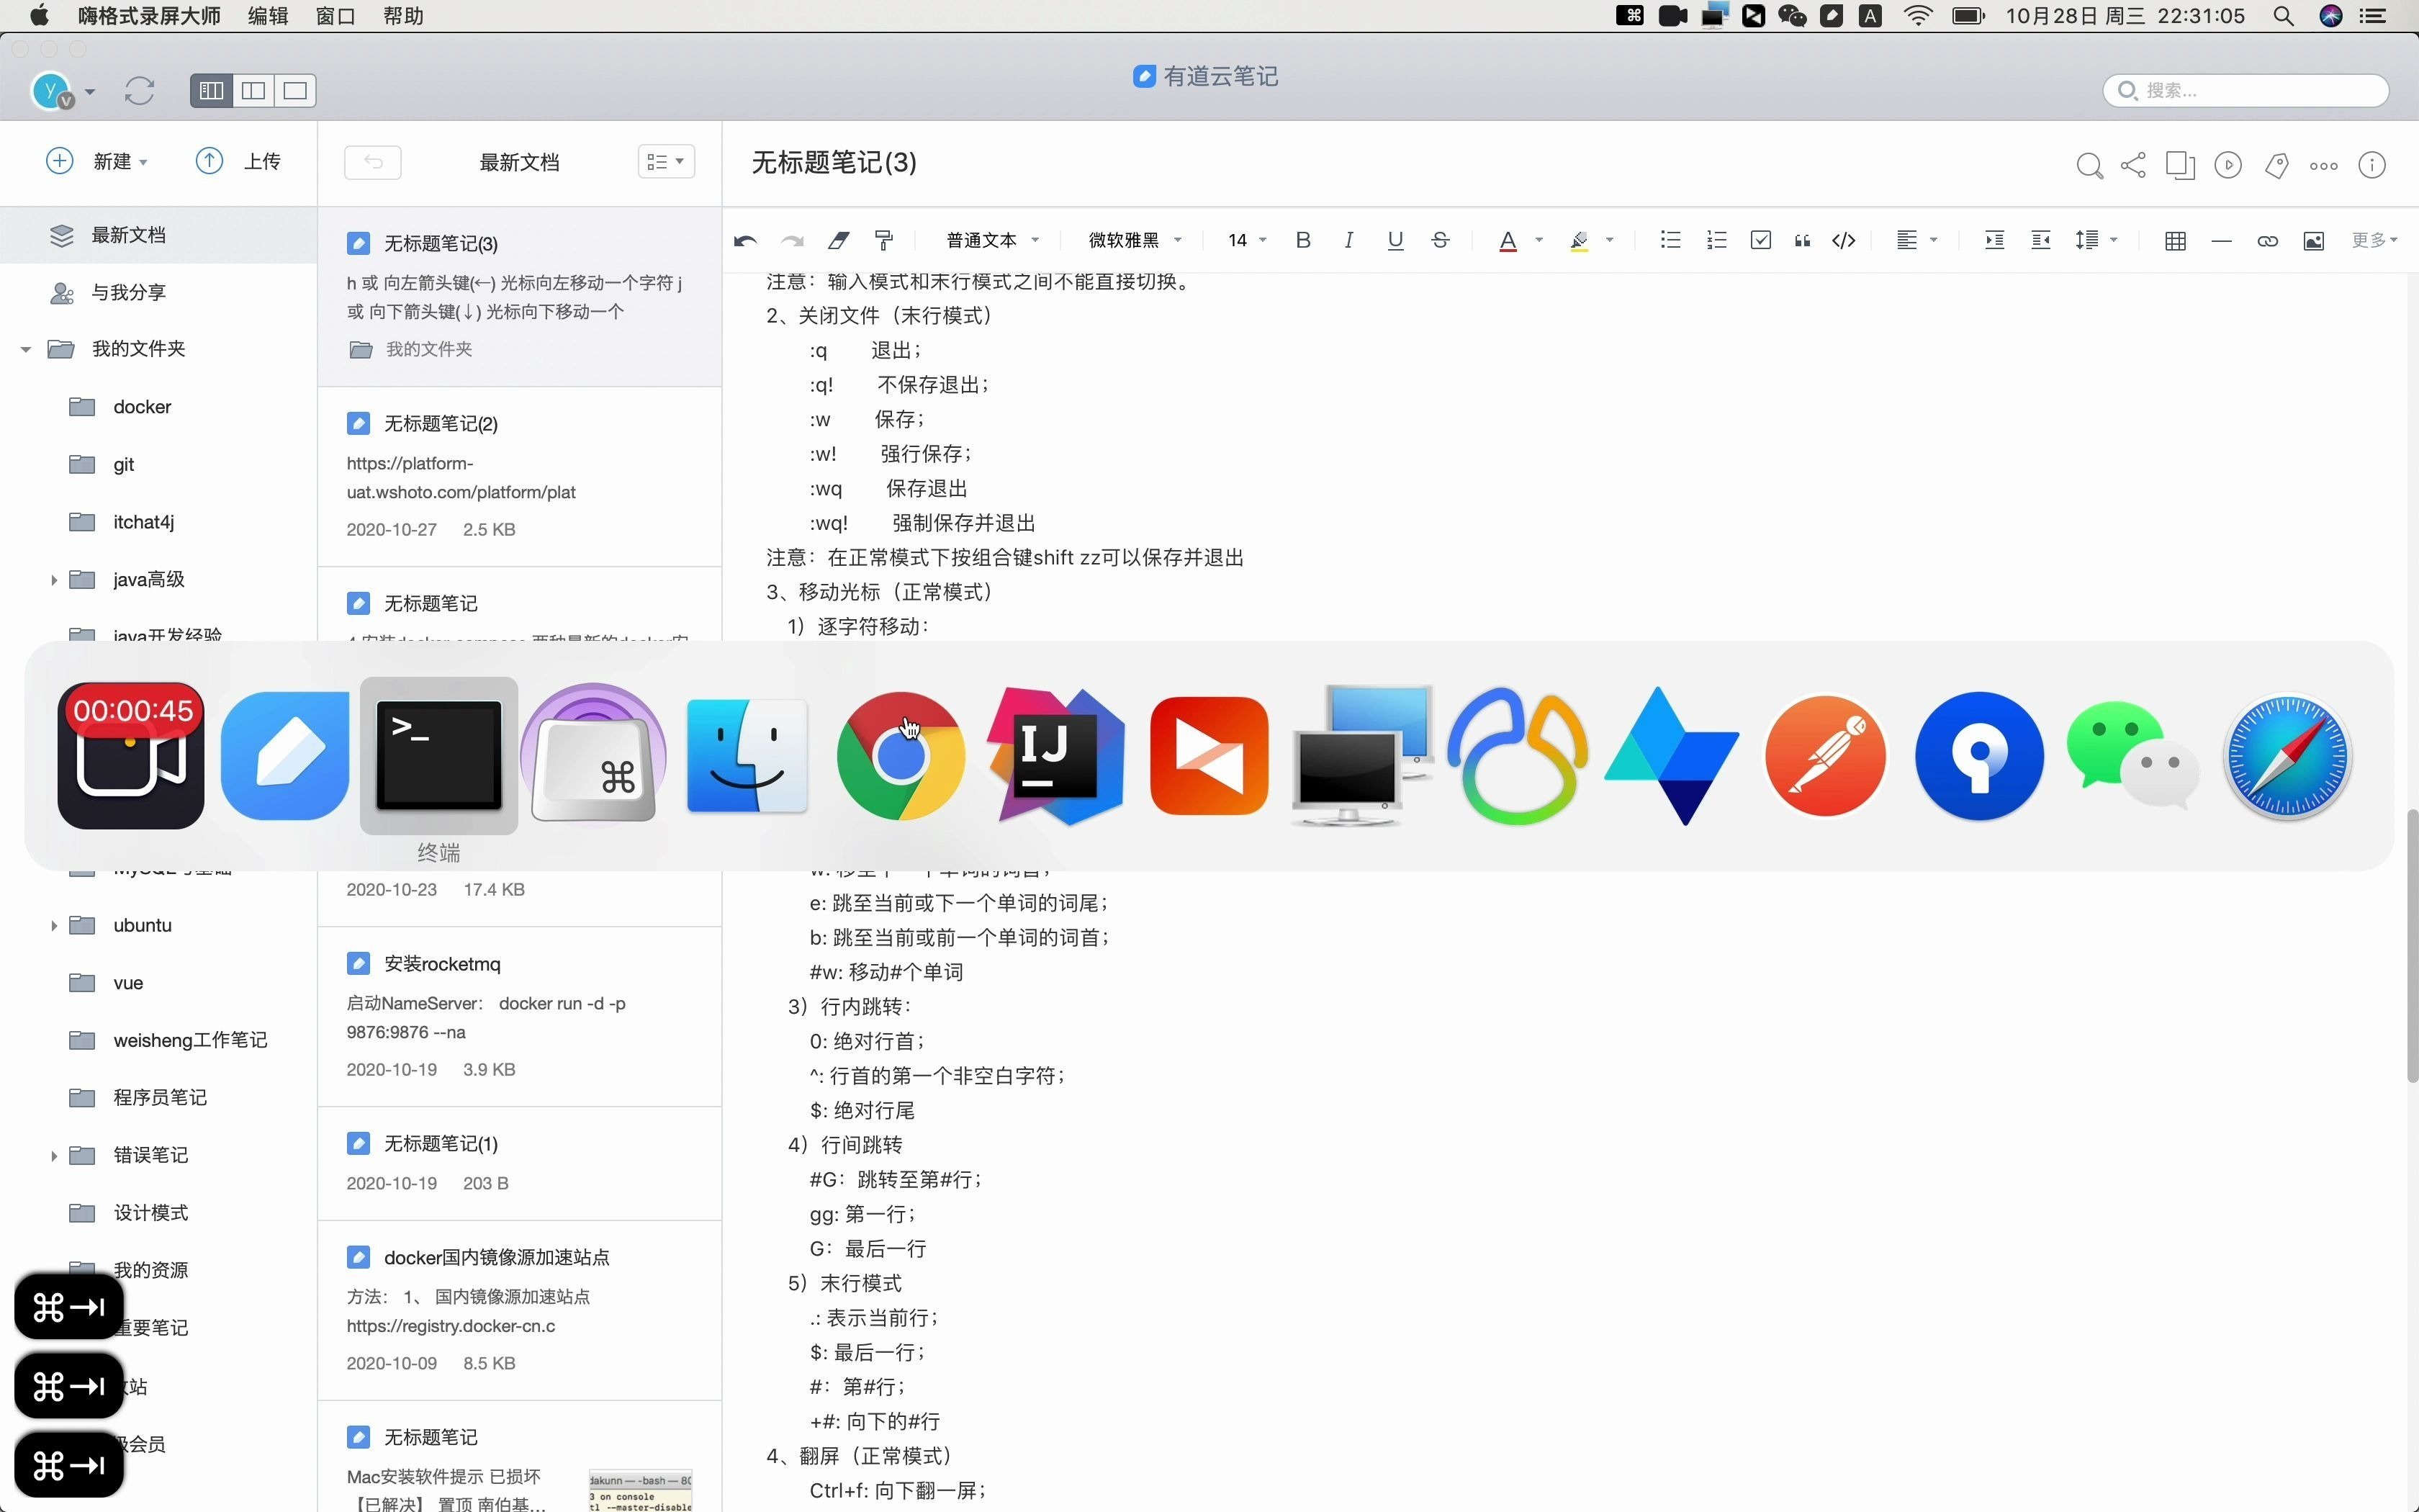Switch to three-column layout view
Image resolution: width=2419 pixels, height=1512 pixels.
pyautogui.click(x=211, y=91)
